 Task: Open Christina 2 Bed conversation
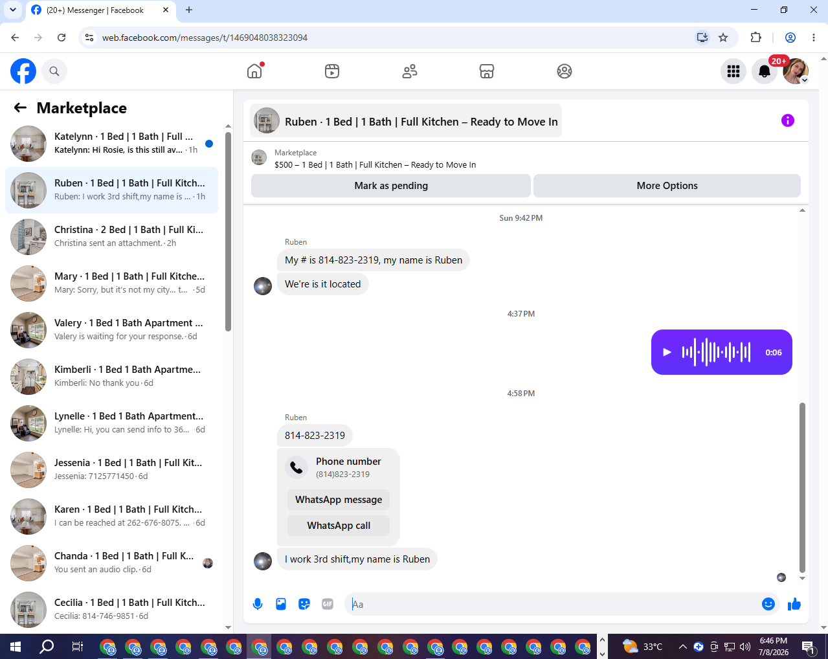[x=111, y=237]
